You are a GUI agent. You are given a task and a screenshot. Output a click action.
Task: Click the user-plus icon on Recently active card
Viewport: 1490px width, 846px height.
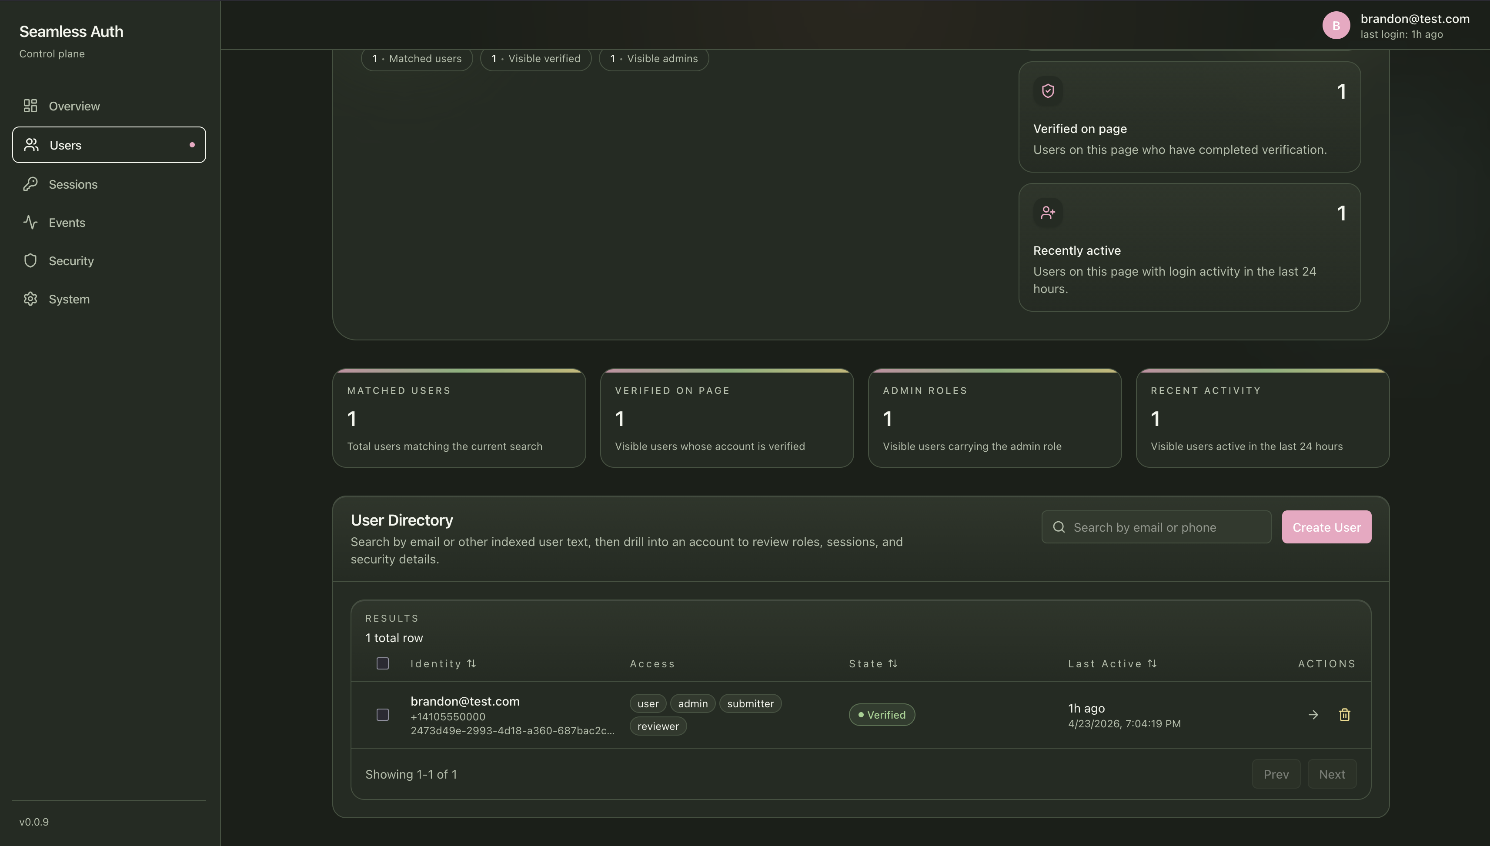[1048, 213]
